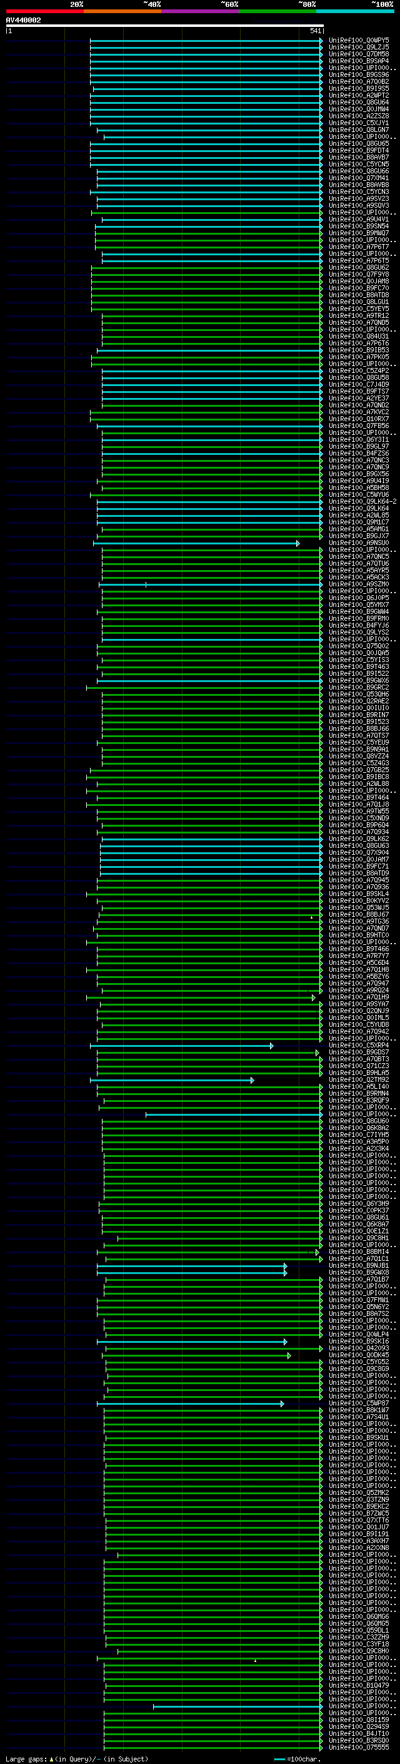Select hit label UniRef100_B9MWQ7
The image size is (400, 1764).
[359, 233]
